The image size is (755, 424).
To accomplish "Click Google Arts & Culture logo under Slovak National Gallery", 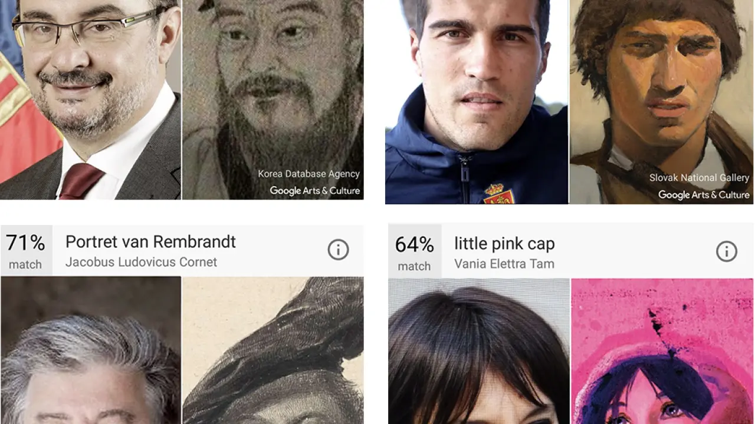I will (x=703, y=195).
